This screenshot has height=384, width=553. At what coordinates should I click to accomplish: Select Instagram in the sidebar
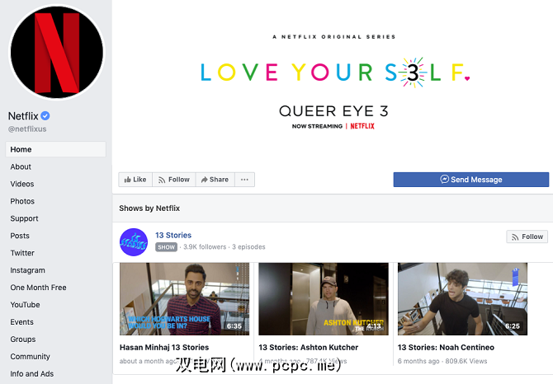tap(27, 270)
